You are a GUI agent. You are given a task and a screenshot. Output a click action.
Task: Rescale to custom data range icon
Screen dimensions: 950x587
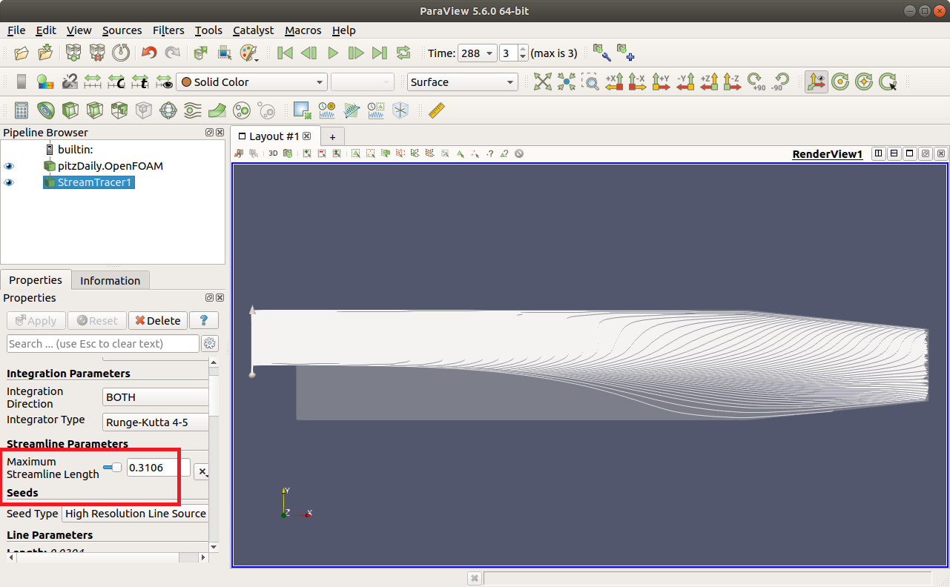pyautogui.click(x=116, y=82)
